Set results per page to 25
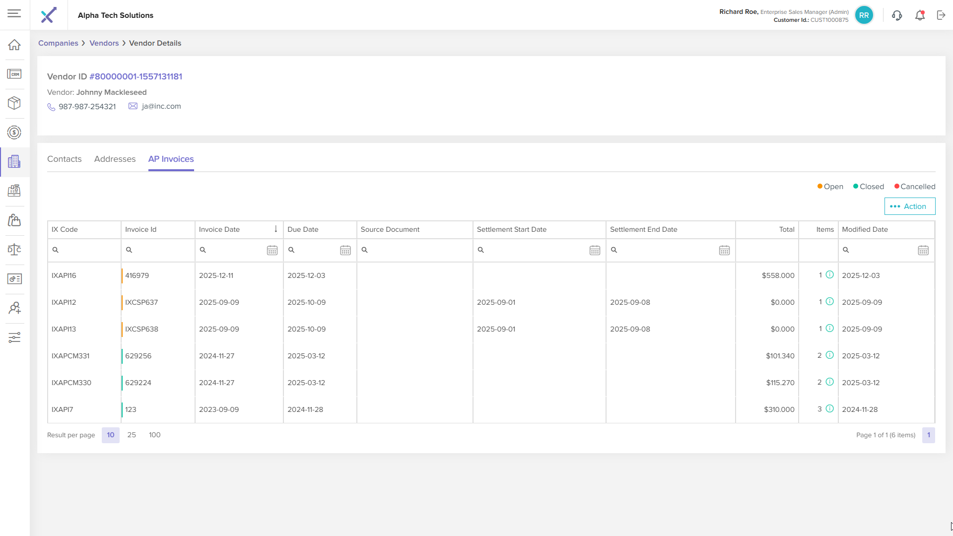953x536 pixels. coord(132,435)
